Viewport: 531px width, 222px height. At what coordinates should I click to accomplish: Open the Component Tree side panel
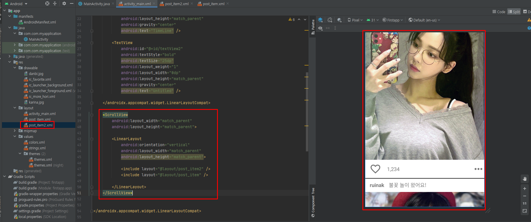[313, 202]
